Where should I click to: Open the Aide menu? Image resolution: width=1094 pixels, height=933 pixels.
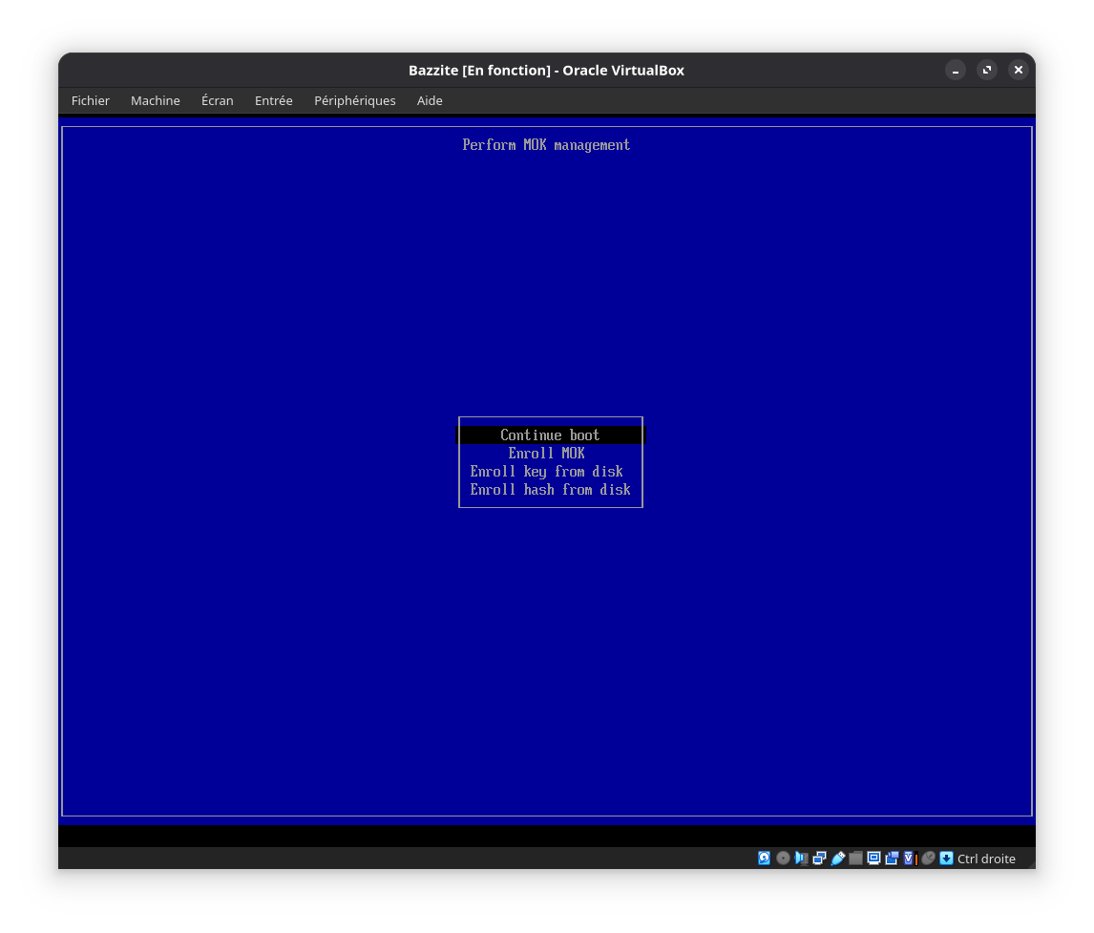pyautogui.click(x=430, y=100)
